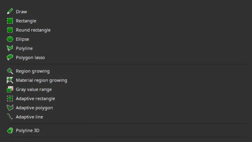Image resolution: width=252 pixels, height=142 pixels.
Task: Open the Gray value range icon
Action: tap(10, 89)
